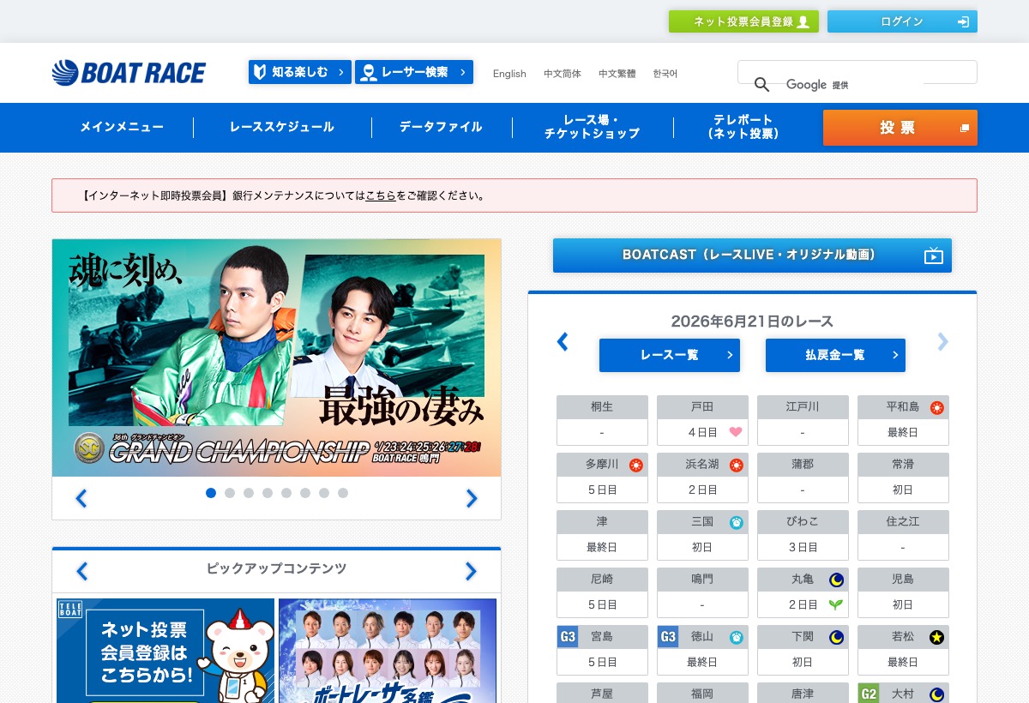Open the データファイル nav menu
1029x703 pixels.
442,127
